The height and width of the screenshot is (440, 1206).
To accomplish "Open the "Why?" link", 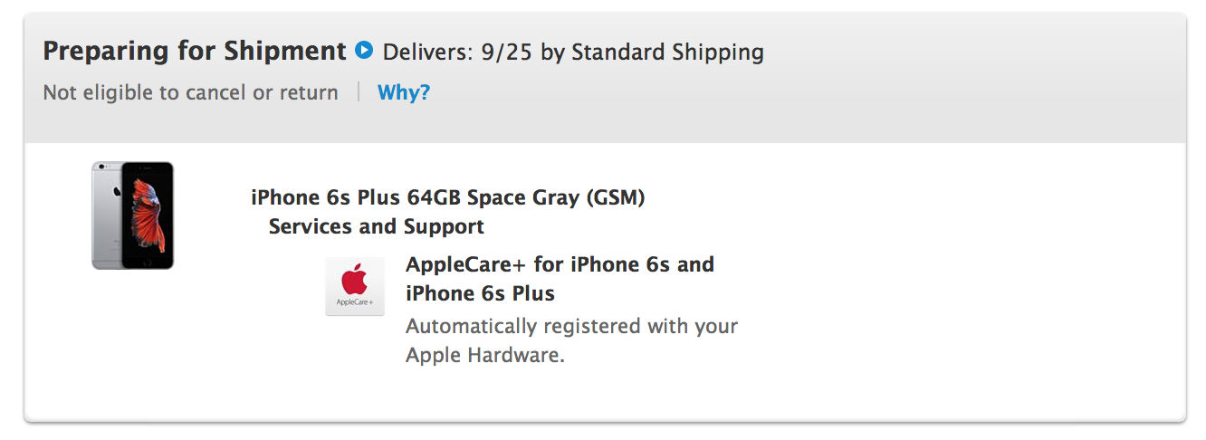I will pyautogui.click(x=404, y=92).
